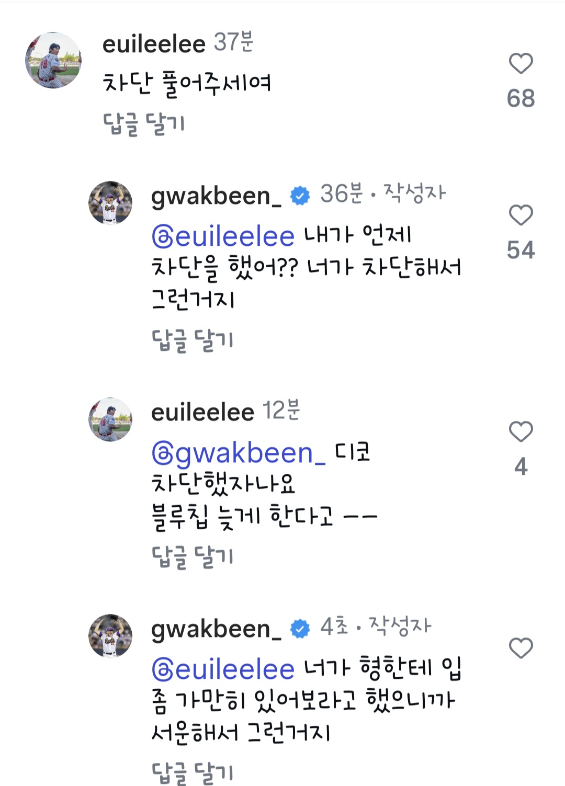Open @euileelee mention in 4초 reply
Viewport: 565px width, 786px height.
[x=223, y=669]
